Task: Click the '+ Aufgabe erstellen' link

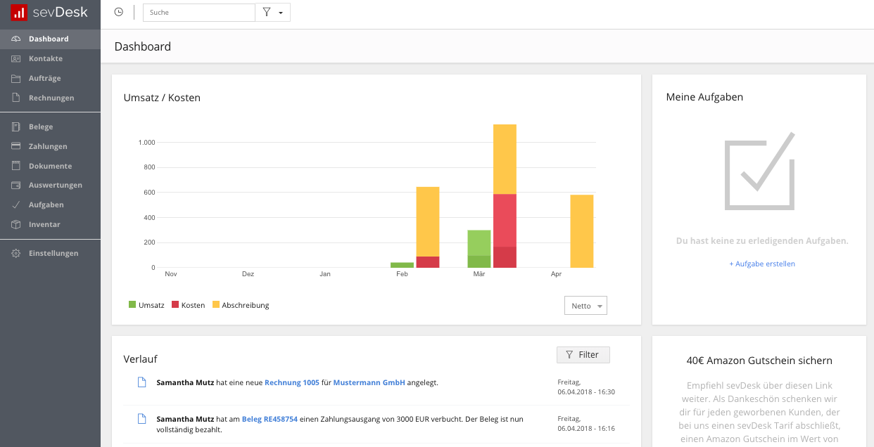Action: [x=762, y=264]
